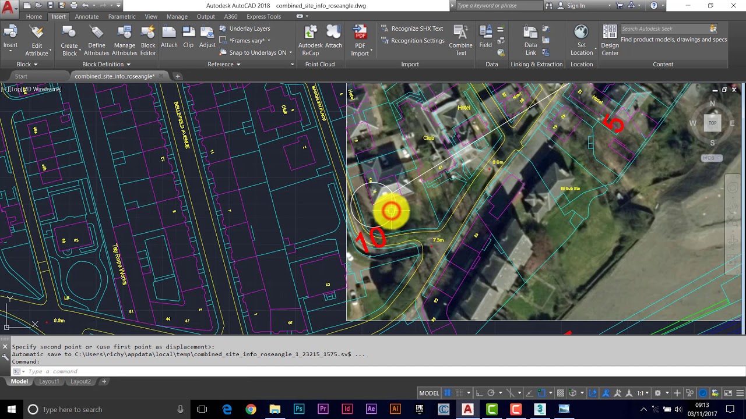
Task: Click the Undo arrow in quick access toolbar
Action: [x=85, y=5]
